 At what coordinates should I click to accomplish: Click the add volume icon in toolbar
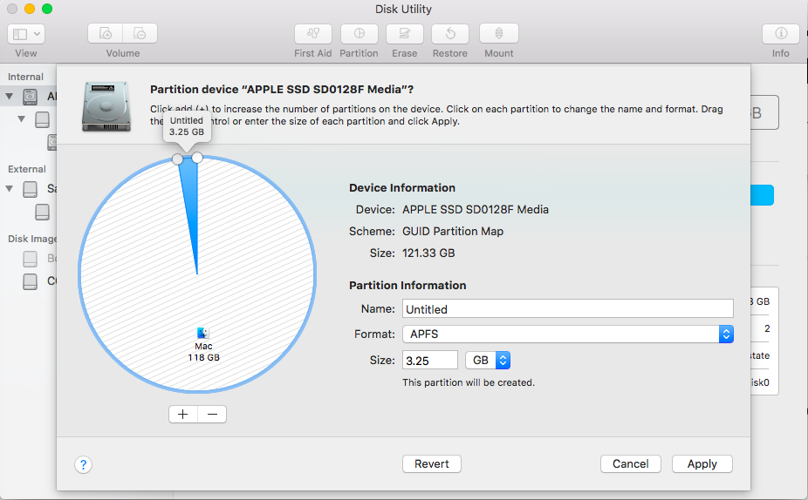[105, 33]
